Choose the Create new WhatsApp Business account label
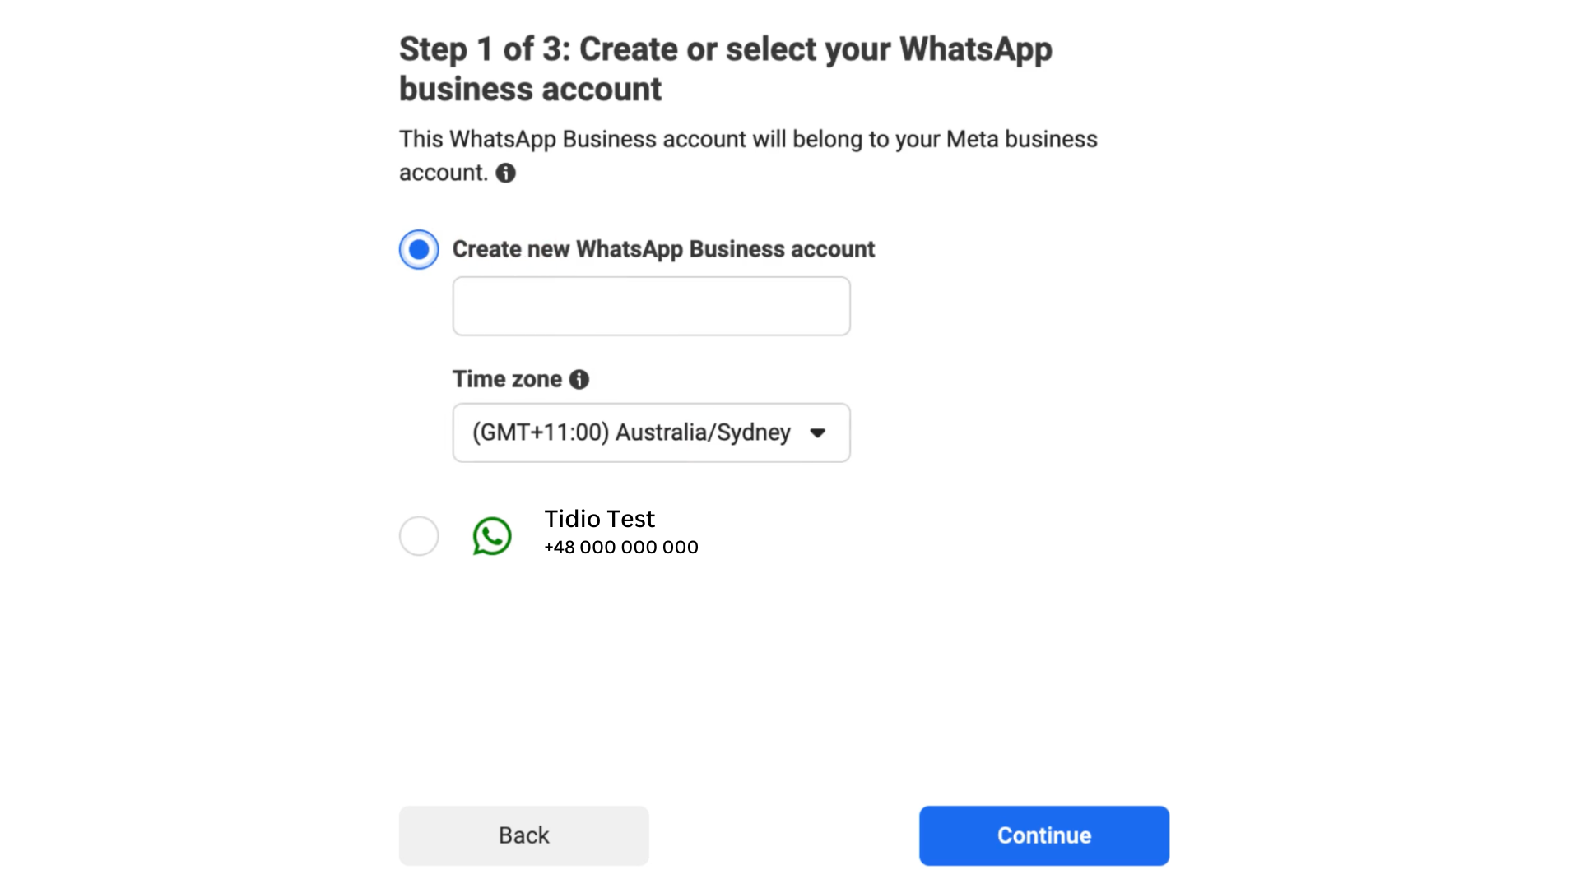Screen dimensions: 1580x888 pyautogui.click(x=663, y=249)
